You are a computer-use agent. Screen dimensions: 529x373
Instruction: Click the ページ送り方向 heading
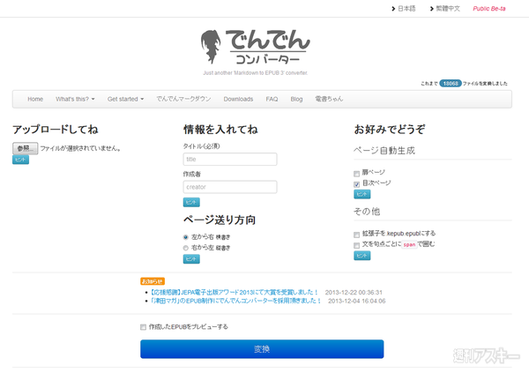pyautogui.click(x=220, y=220)
